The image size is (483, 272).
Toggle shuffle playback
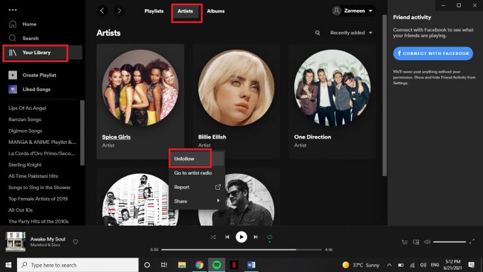click(x=213, y=237)
